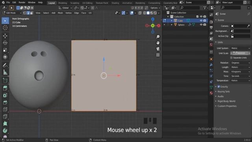Select the Annotate tool

pos(5,65)
